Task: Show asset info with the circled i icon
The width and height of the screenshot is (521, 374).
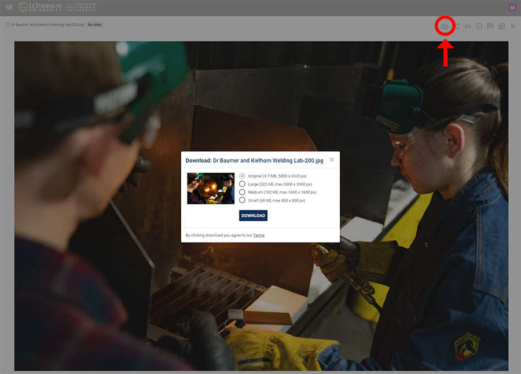Action: point(479,26)
